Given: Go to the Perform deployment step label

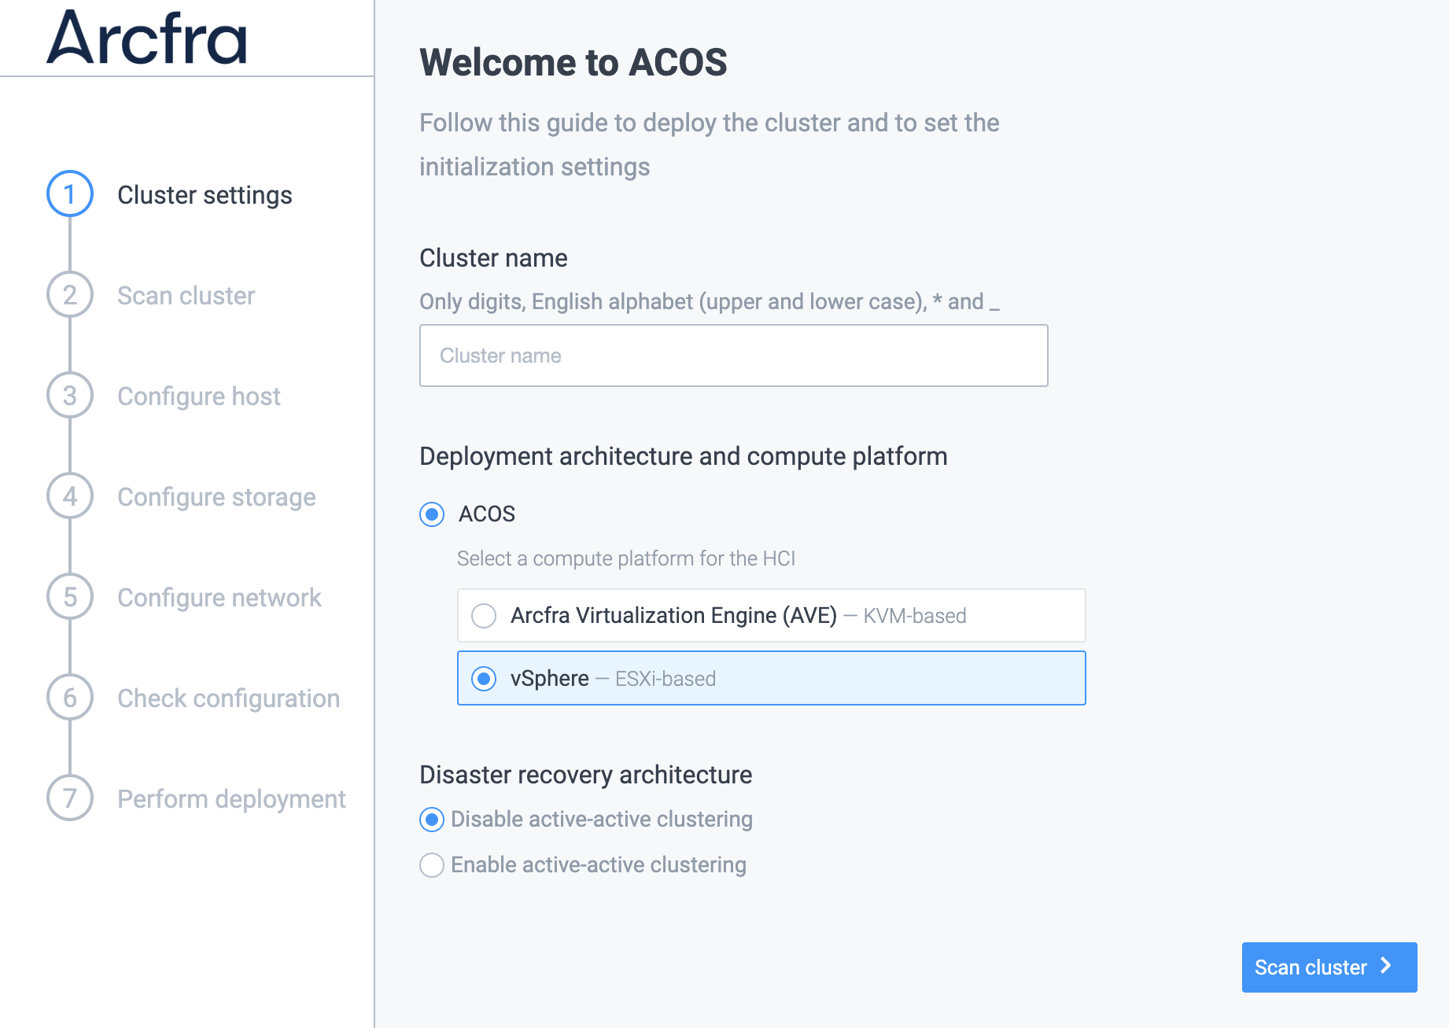Looking at the screenshot, I should click(231, 799).
